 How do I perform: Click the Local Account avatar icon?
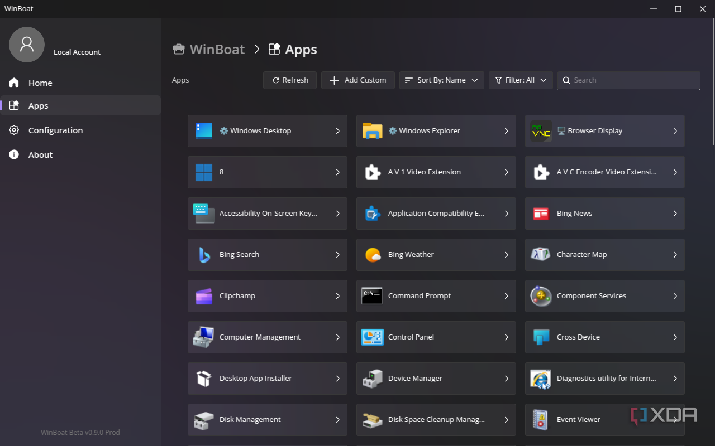coord(27,45)
